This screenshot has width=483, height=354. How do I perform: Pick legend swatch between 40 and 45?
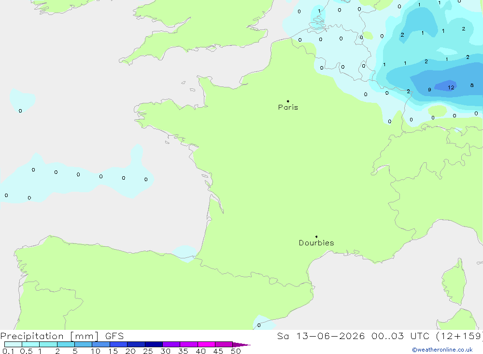click(x=206, y=344)
